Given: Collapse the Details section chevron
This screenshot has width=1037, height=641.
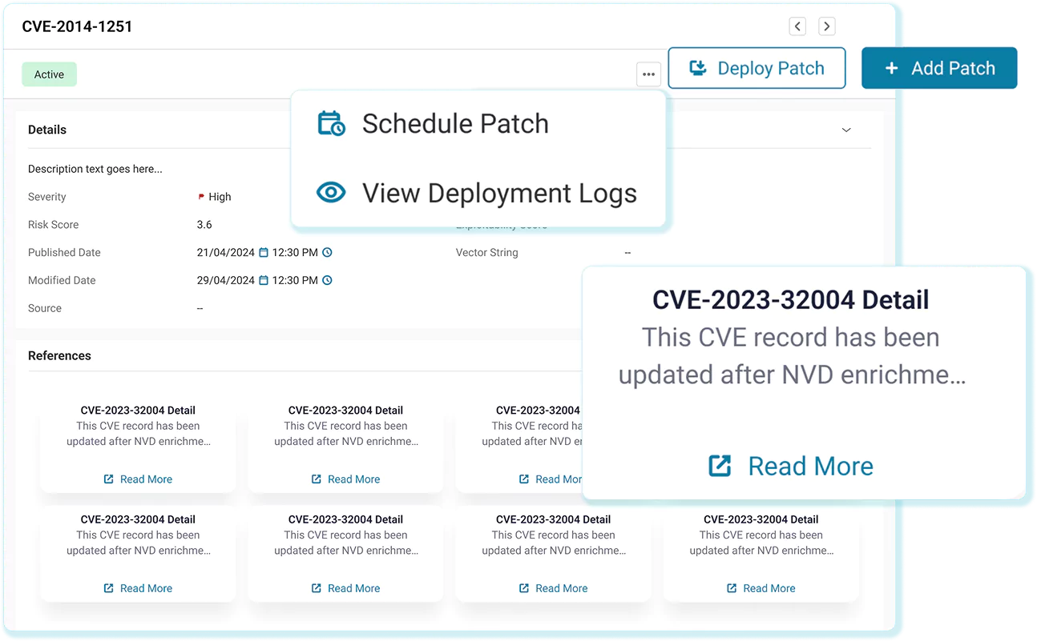Looking at the screenshot, I should pos(846,130).
